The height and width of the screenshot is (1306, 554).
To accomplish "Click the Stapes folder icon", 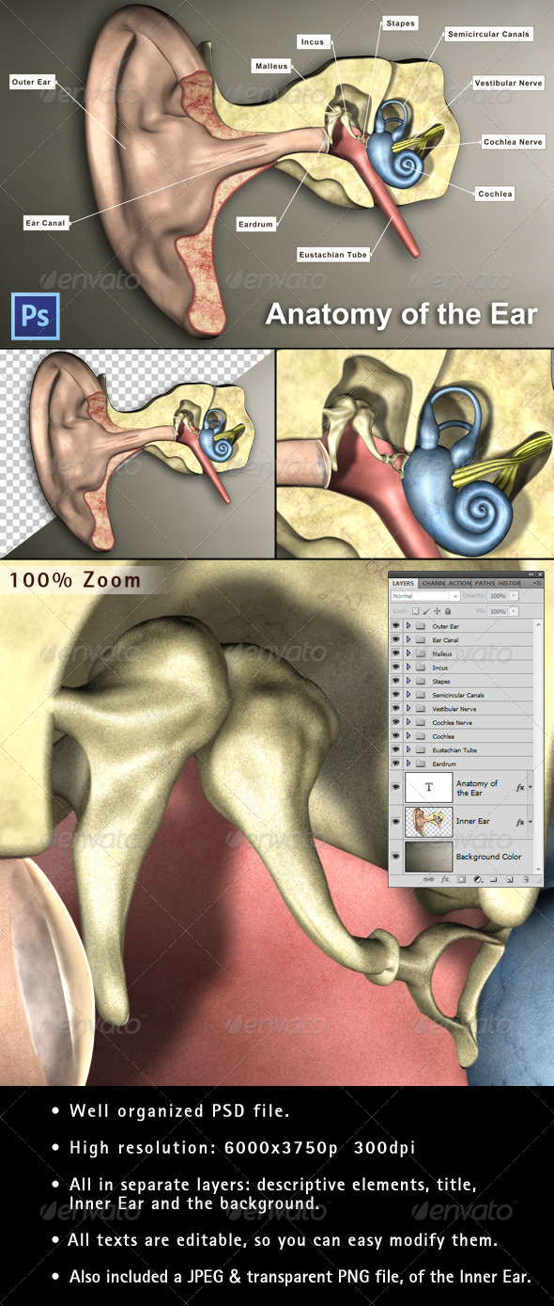I will (420, 681).
